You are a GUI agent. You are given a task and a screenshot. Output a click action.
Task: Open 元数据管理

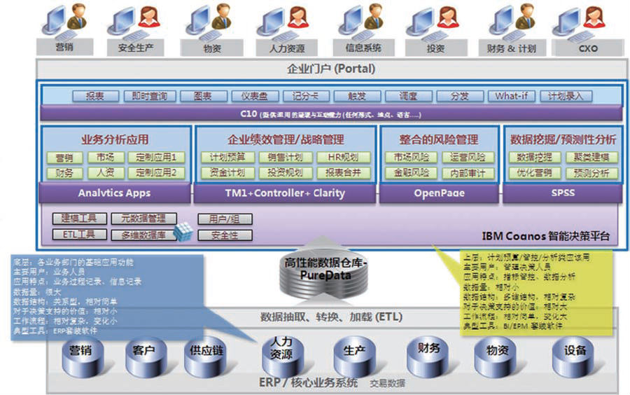143,219
